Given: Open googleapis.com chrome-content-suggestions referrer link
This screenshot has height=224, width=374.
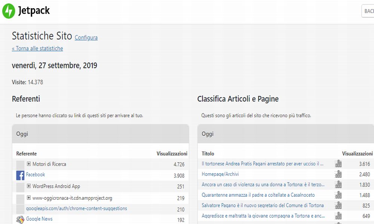Looking at the screenshot, I should coord(76,208).
